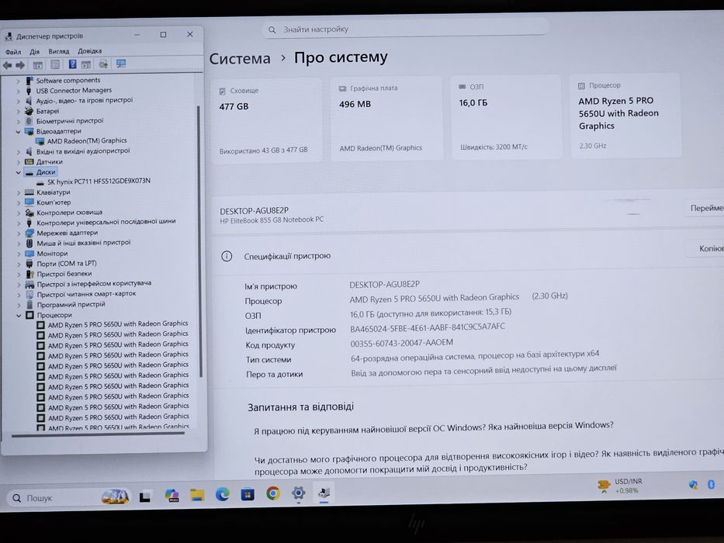Click the Show/Hide Console Tree toolbar icon
This screenshot has width=724, height=543.
click(38, 65)
